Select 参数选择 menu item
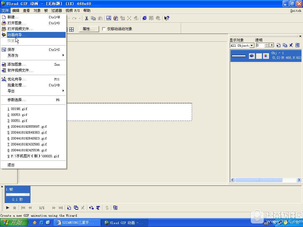The image size is (303, 227). (x=33, y=100)
